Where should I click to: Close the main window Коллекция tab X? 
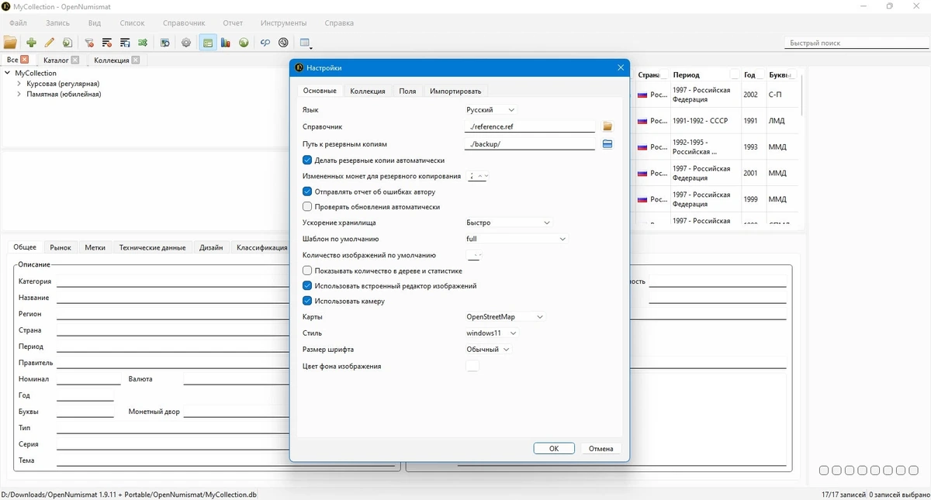pos(136,60)
